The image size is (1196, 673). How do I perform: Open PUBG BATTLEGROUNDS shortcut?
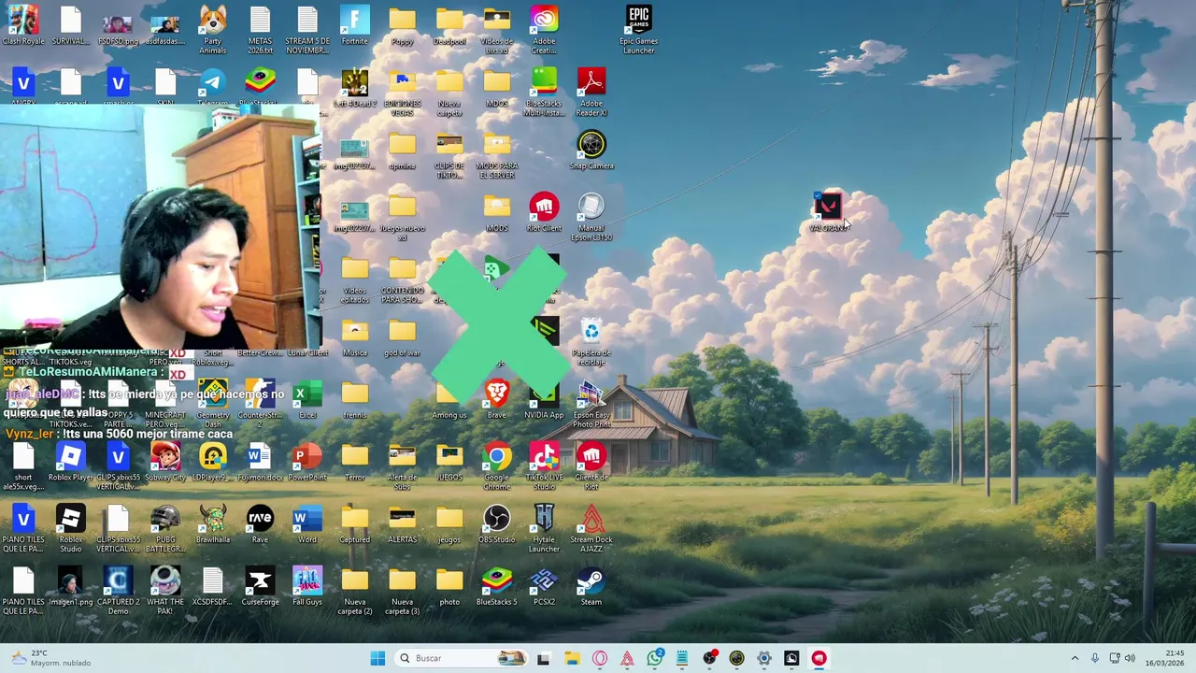pos(165,528)
